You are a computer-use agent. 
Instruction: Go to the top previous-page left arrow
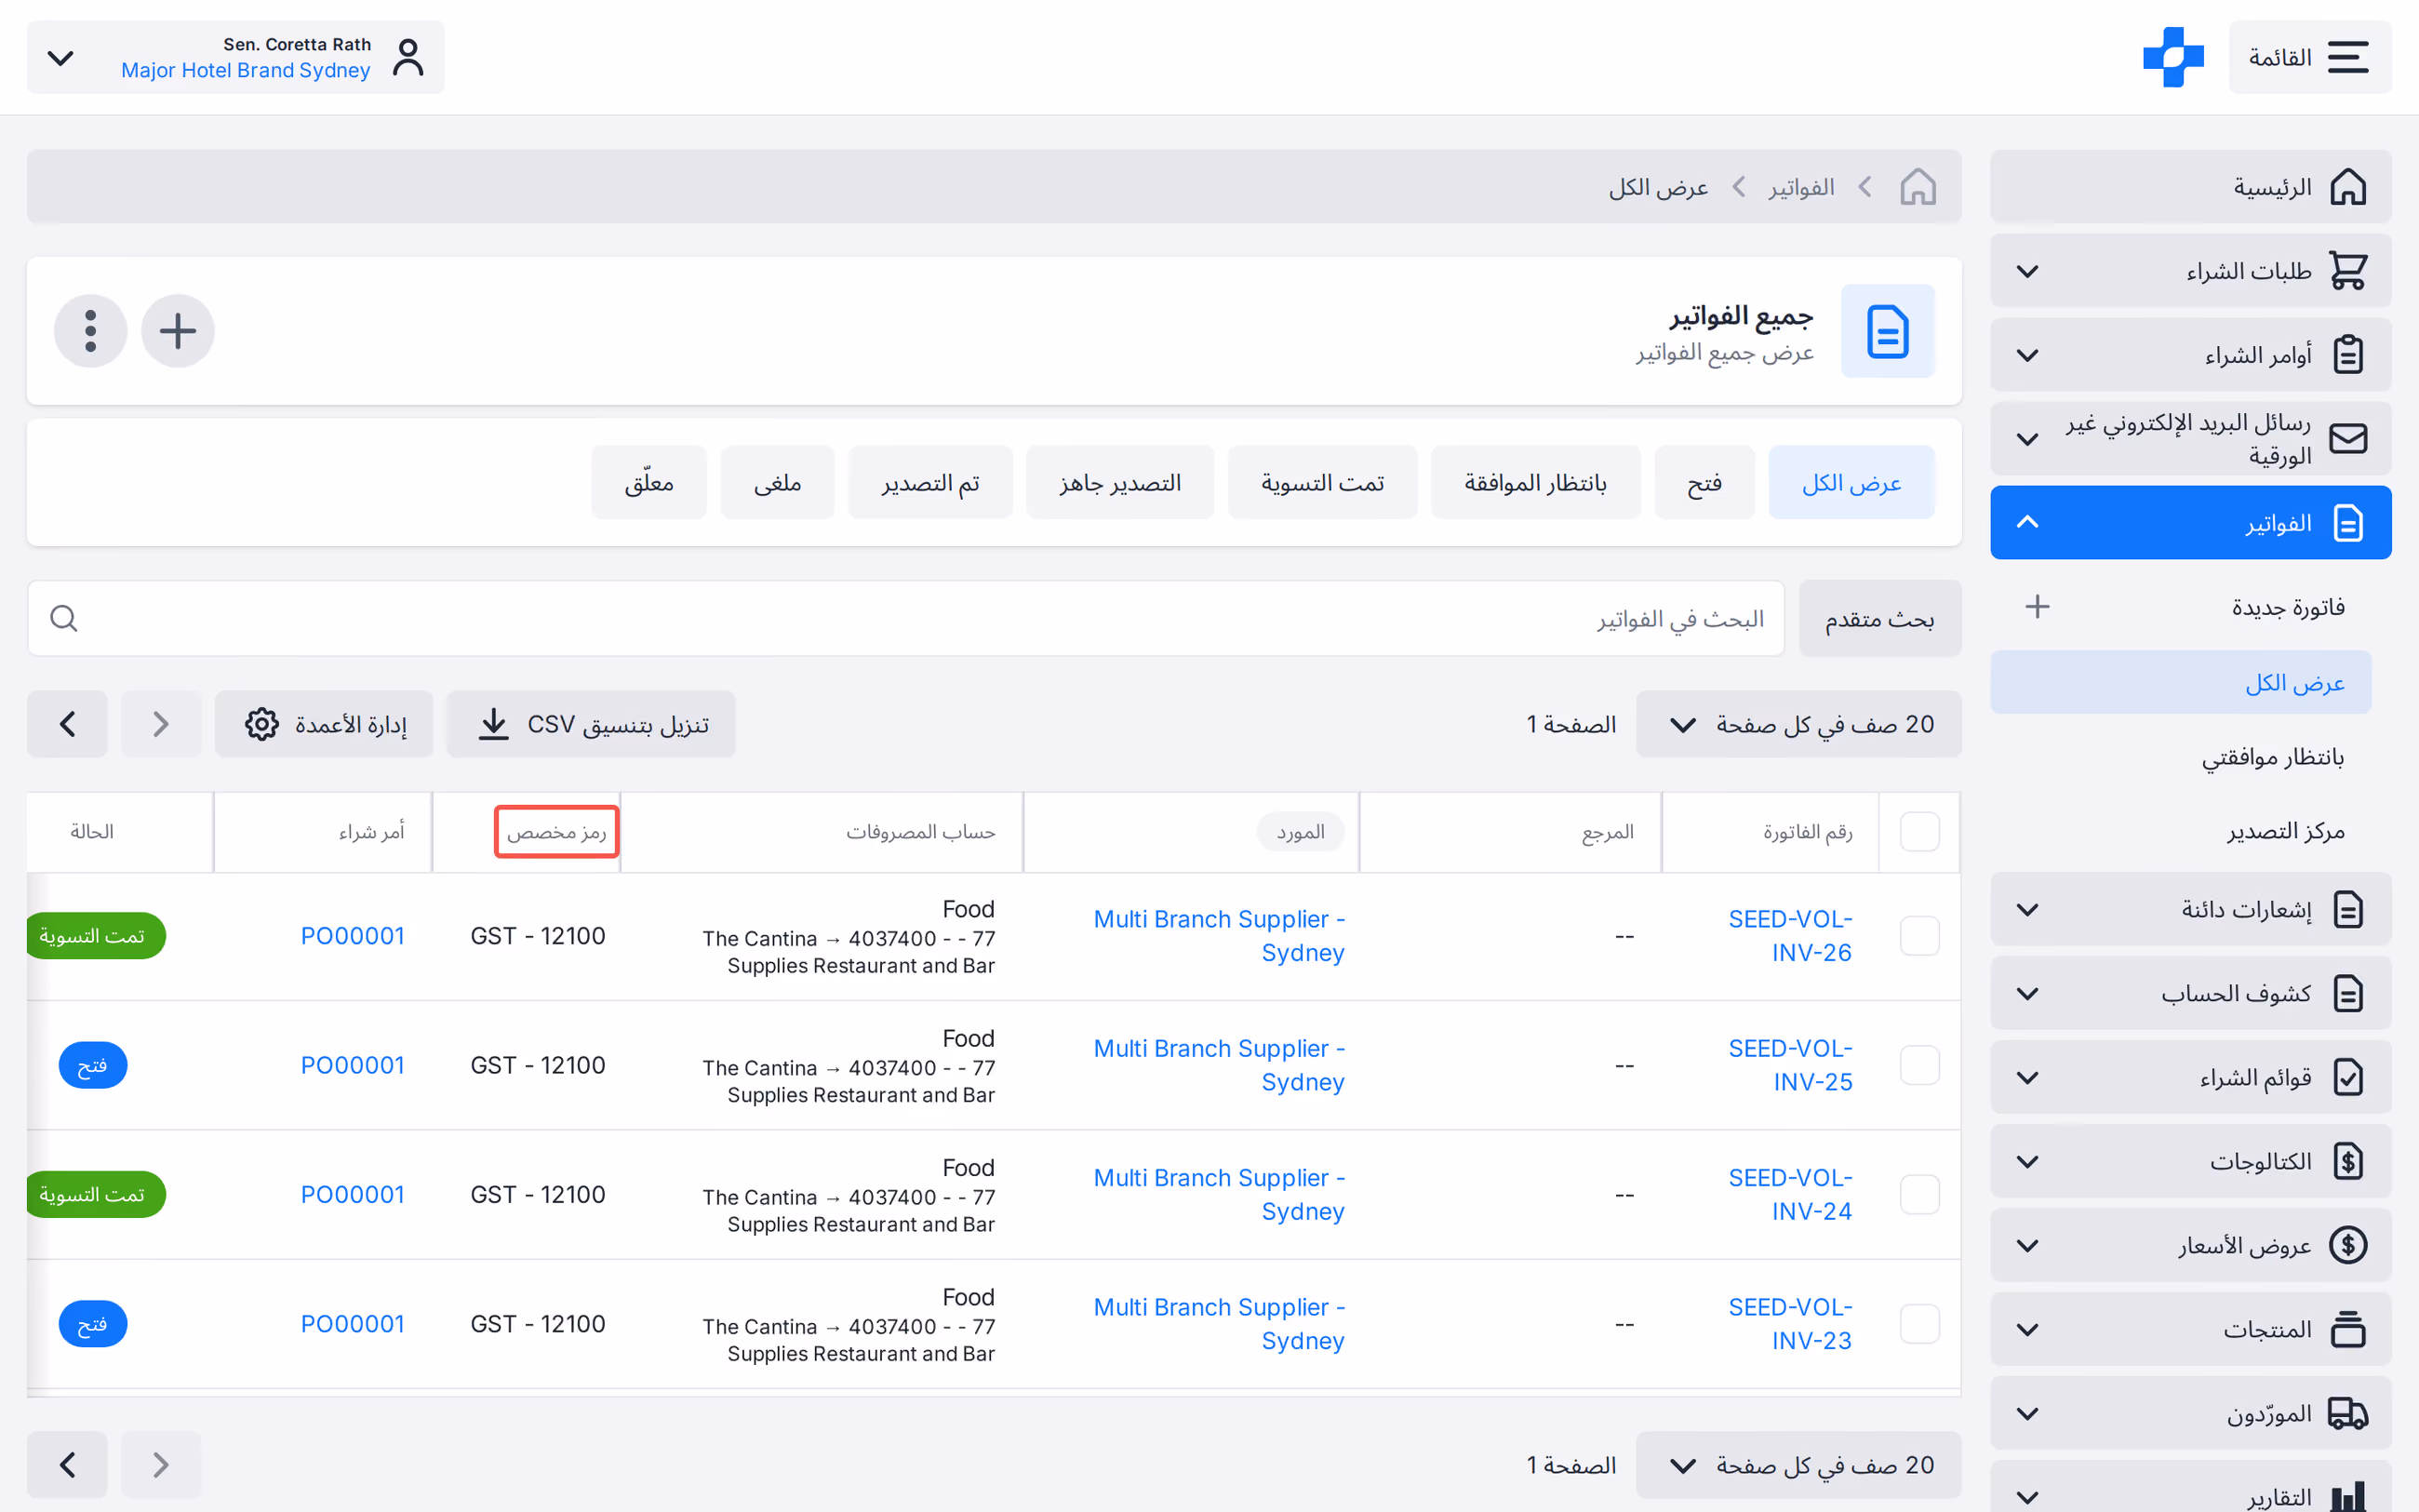[67, 724]
